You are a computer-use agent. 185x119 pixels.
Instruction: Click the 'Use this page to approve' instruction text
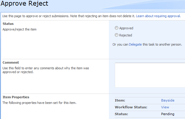pyautogui.click(x=68, y=16)
